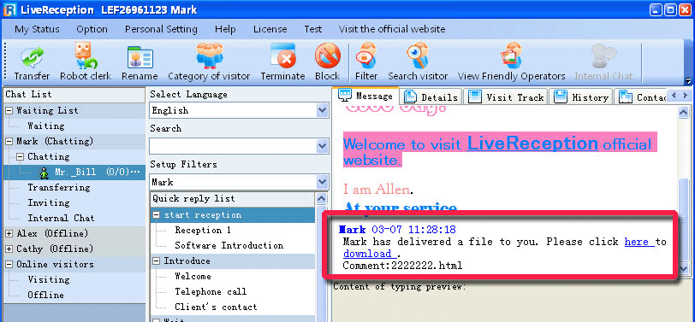Open the toolbar overflow arrow at the right end
The width and height of the screenshot is (695, 322).
click(x=688, y=81)
